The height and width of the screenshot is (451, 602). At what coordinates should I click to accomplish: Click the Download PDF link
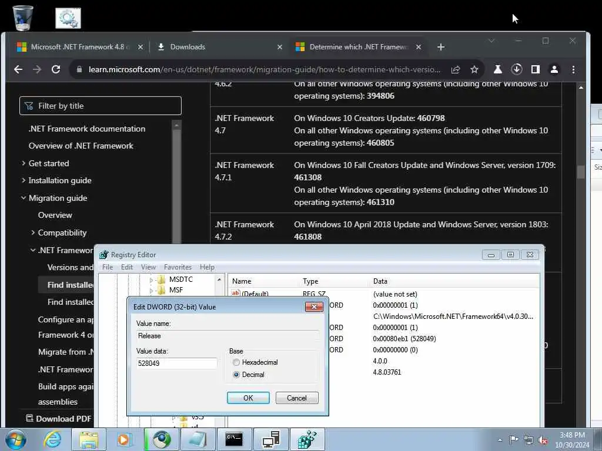click(59, 419)
